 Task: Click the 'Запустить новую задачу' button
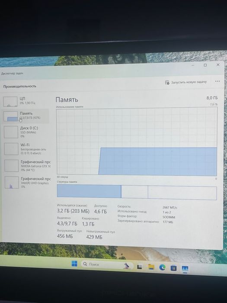click(185, 82)
